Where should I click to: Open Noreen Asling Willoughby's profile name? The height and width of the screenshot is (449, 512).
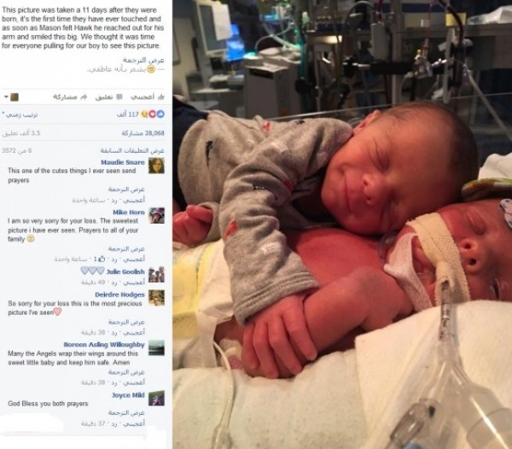click(x=104, y=345)
